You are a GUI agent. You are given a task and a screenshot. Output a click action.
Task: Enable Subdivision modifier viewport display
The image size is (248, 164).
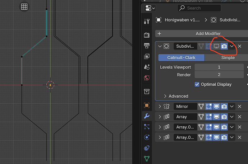[216, 46]
